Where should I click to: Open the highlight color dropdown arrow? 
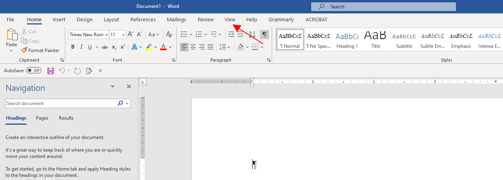(155, 47)
